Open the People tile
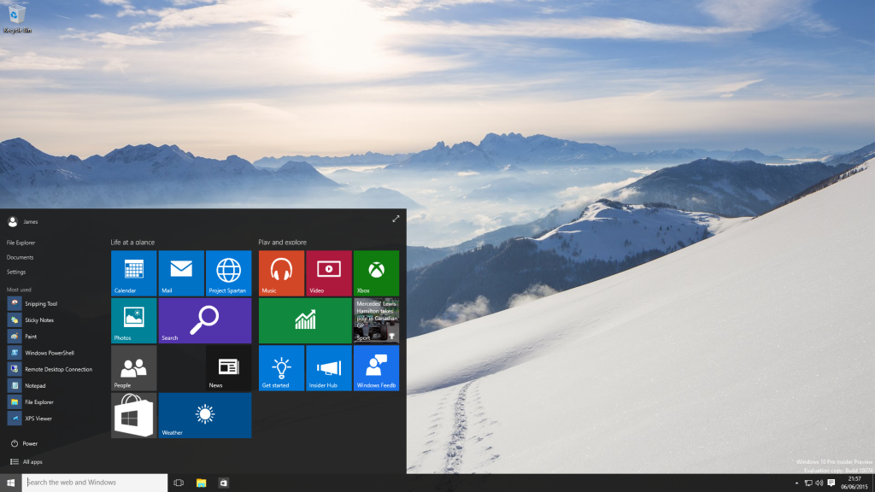Viewport: 875px width, 492px height. pyautogui.click(x=134, y=367)
